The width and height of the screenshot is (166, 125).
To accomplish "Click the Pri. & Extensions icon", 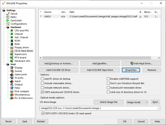I will click(x=12, y=98).
